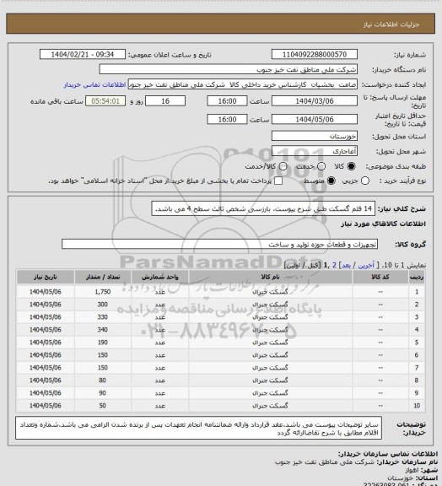
Task: Choose the جزیی purchase type radio
Action: (365, 181)
